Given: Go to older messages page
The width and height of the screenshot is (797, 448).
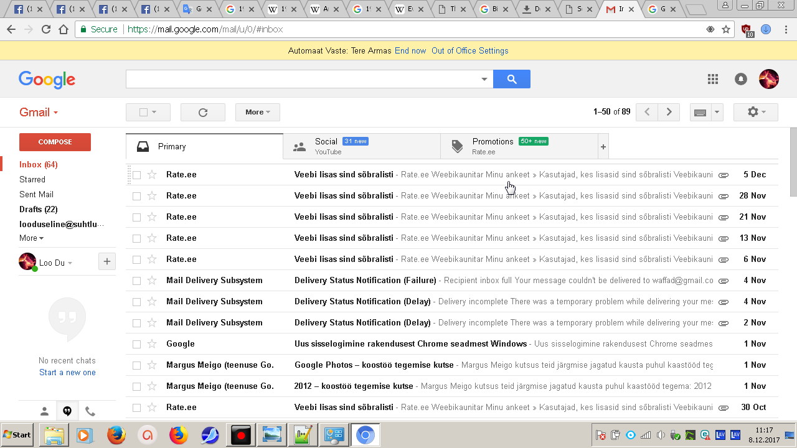Looking at the screenshot, I should pyautogui.click(x=669, y=112).
